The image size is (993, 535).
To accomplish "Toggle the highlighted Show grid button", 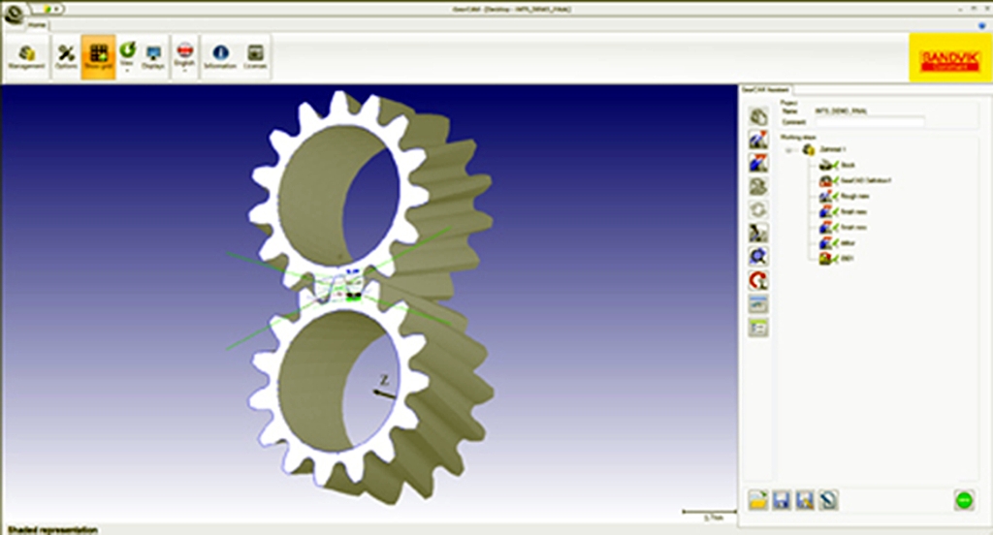I will 98,57.
